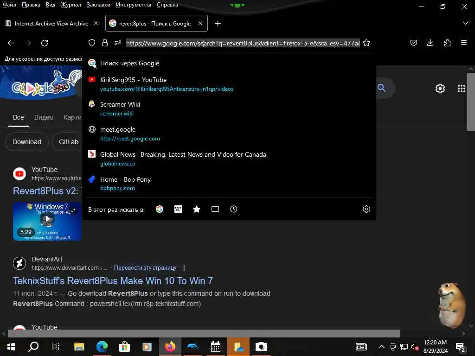Open the Инструменты menu
Image resolution: width=475 pixels, height=356 pixels.
point(134,5)
